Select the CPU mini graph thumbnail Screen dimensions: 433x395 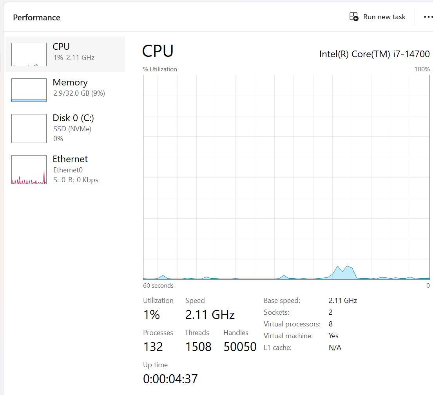pyautogui.click(x=29, y=54)
